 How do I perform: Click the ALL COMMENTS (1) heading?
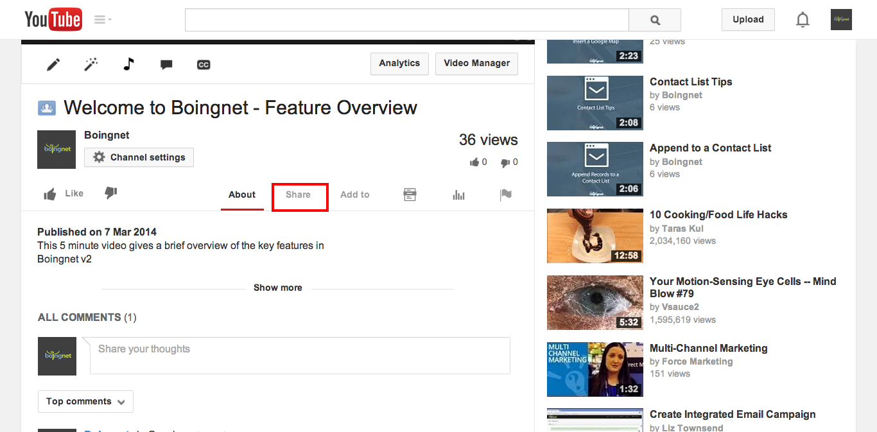coord(87,317)
